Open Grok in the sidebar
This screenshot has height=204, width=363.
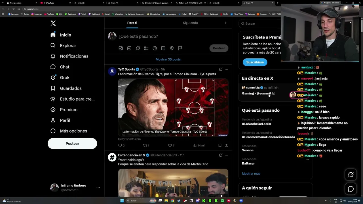point(60,78)
